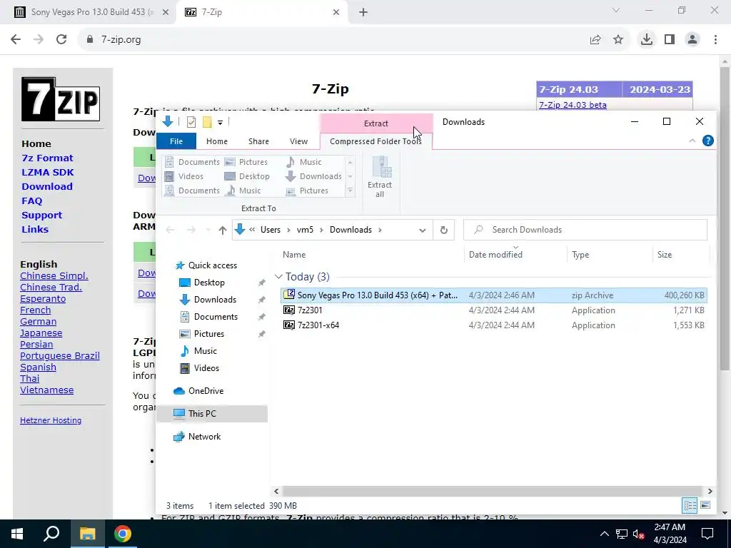The width and height of the screenshot is (731, 548).
Task: Open Chrome three-dot menu
Action: (x=715, y=40)
